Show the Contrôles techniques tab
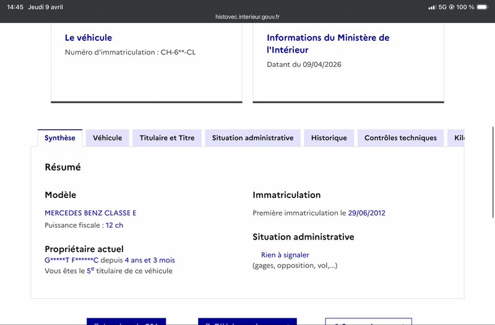The width and height of the screenshot is (495, 325). pyautogui.click(x=400, y=138)
